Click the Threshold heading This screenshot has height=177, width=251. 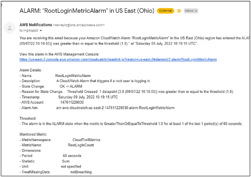[28, 118]
